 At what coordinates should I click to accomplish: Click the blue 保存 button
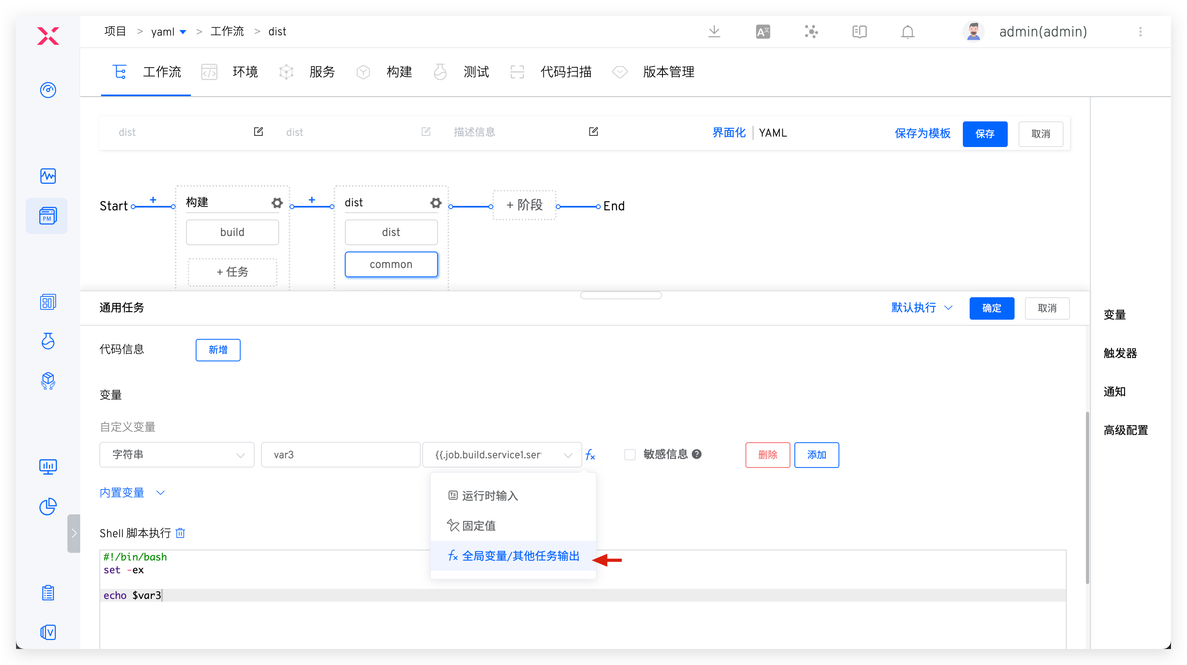(x=984, y=134)
